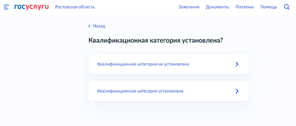Go to Документы in top navigation

(x=217, y=7)
